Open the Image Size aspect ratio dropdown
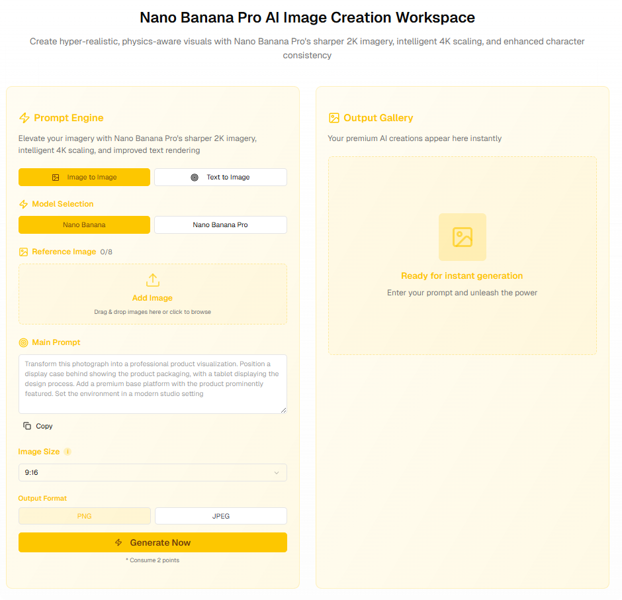The width and height of the screenshot is (622, 600). (x=152, y=472)
